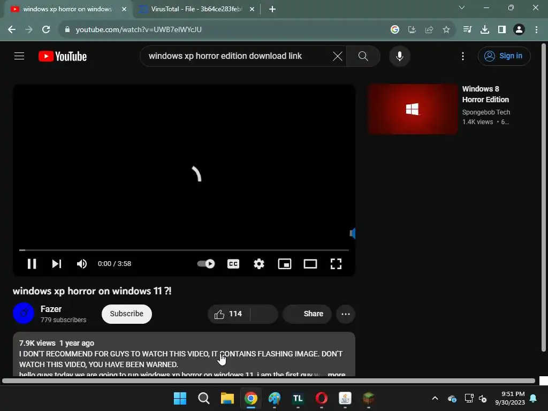Open File Explorer from taskbar
Screen dimensions: 548x411
[227, 398]
